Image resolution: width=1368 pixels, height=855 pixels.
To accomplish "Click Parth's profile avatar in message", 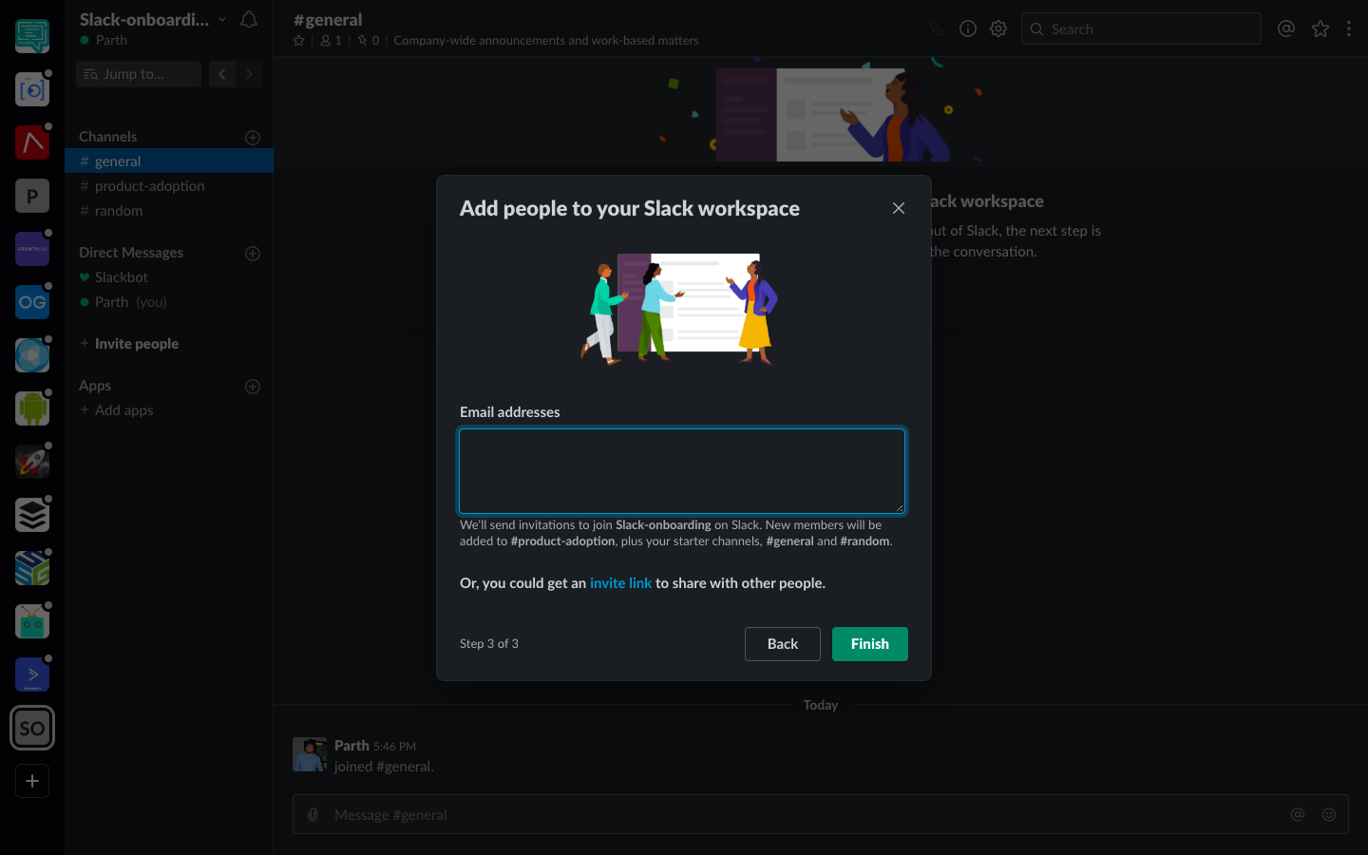I will pyautogui.click(x=310, y=754).
